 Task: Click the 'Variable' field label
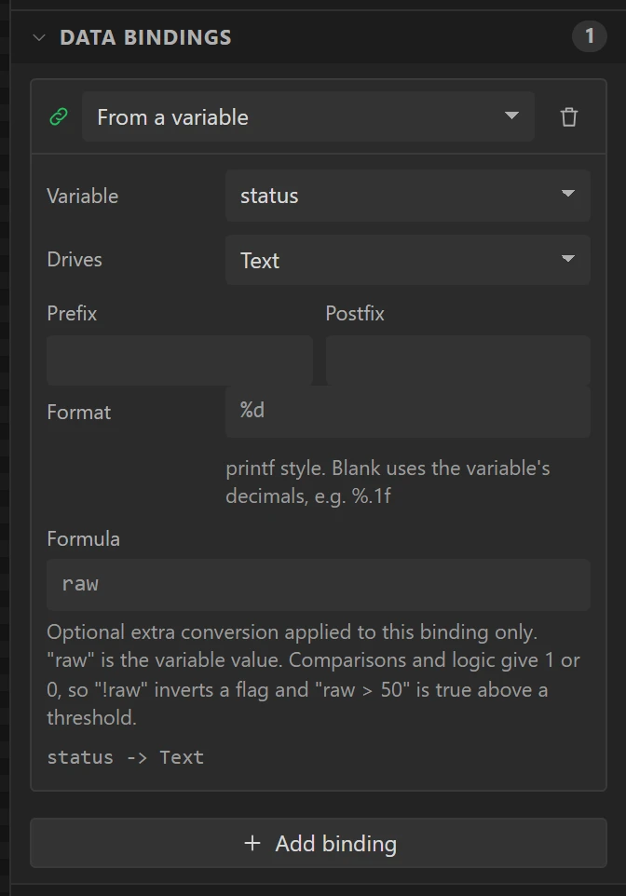click(82, 196)
